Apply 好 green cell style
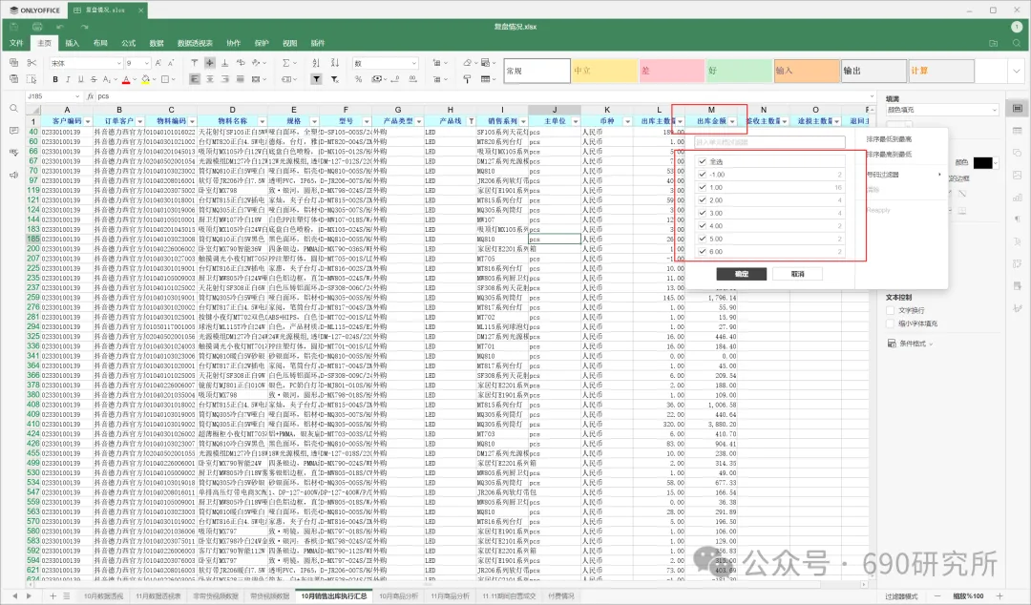This screenshot has width=1031, height=605. point(740,71)
